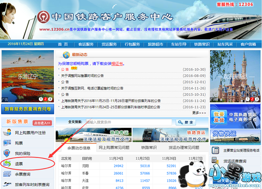The height and width of the screenshot is (189, 262).
Task: Select slide 2 on castle banner
Action: tap(252, 99)
